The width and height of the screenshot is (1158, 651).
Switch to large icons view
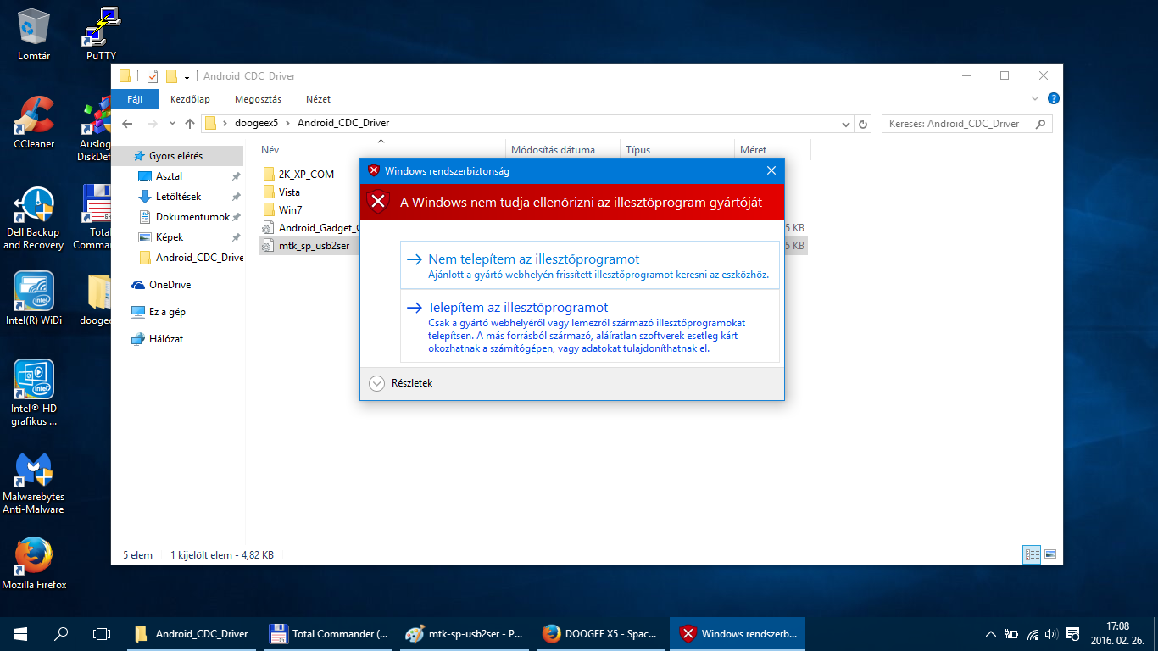coord(1050,555)
